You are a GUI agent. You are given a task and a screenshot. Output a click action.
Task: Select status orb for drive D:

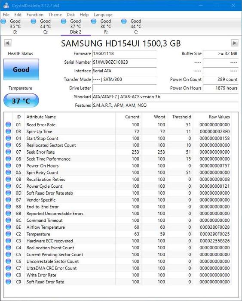(3, 21)
